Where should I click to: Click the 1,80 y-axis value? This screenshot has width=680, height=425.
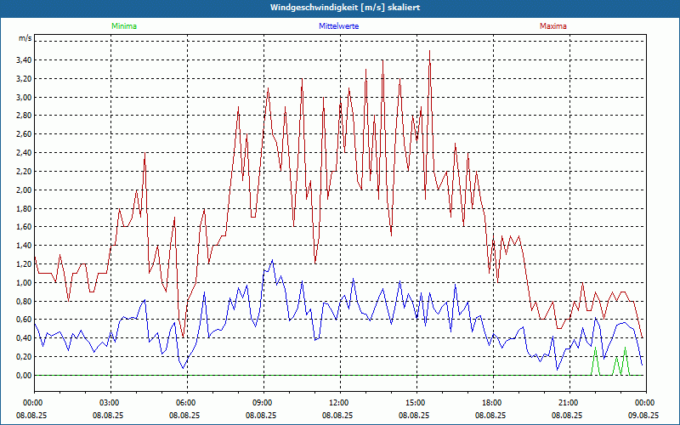pos(24,208)
